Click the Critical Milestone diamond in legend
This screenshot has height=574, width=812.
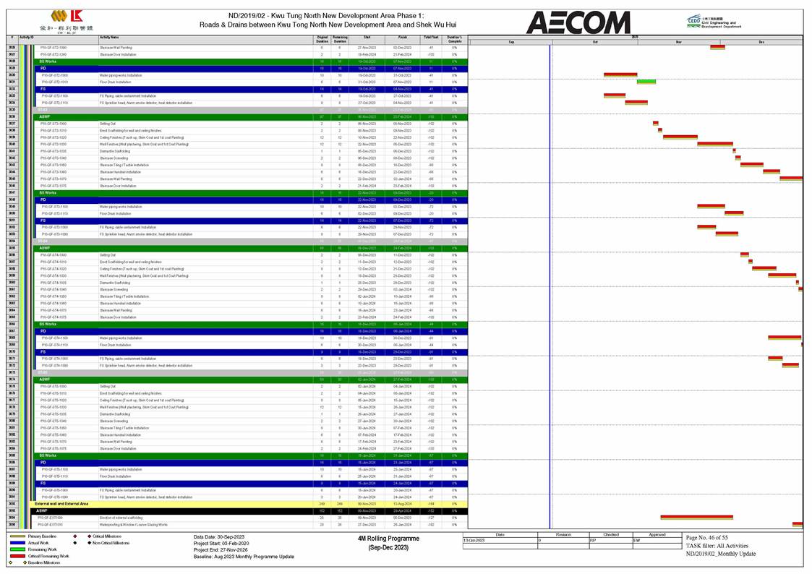[x=74, y=536]
